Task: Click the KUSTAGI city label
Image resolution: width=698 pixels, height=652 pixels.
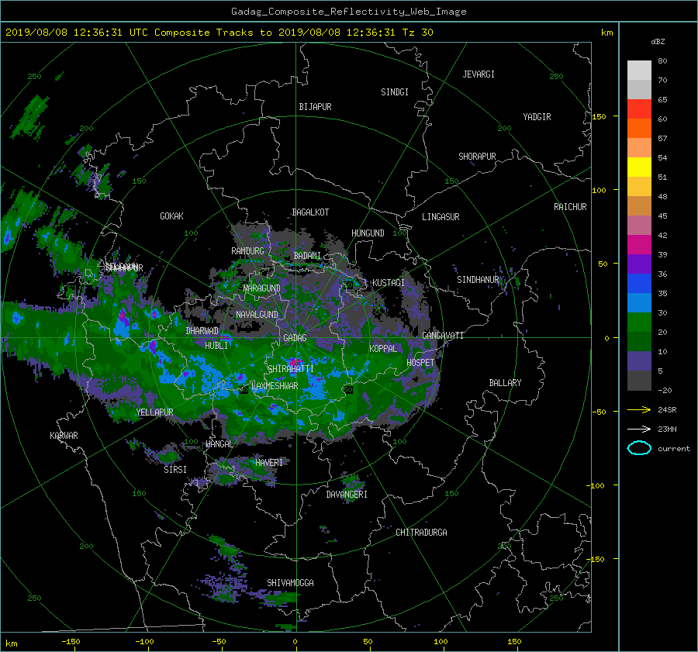Action: click(389, 283)
